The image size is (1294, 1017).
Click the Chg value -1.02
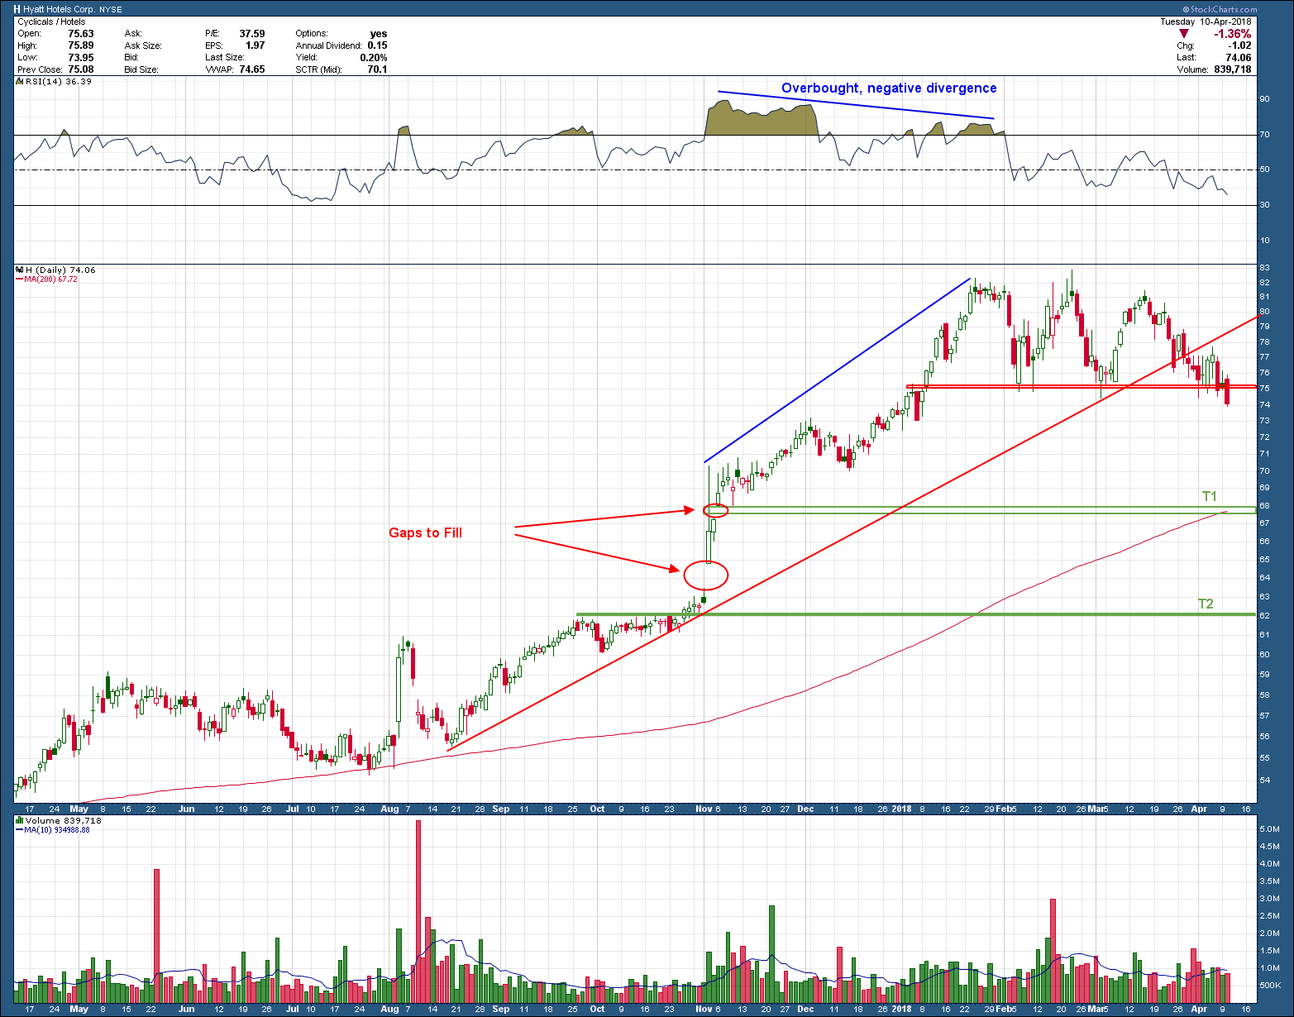[1239, 45]
